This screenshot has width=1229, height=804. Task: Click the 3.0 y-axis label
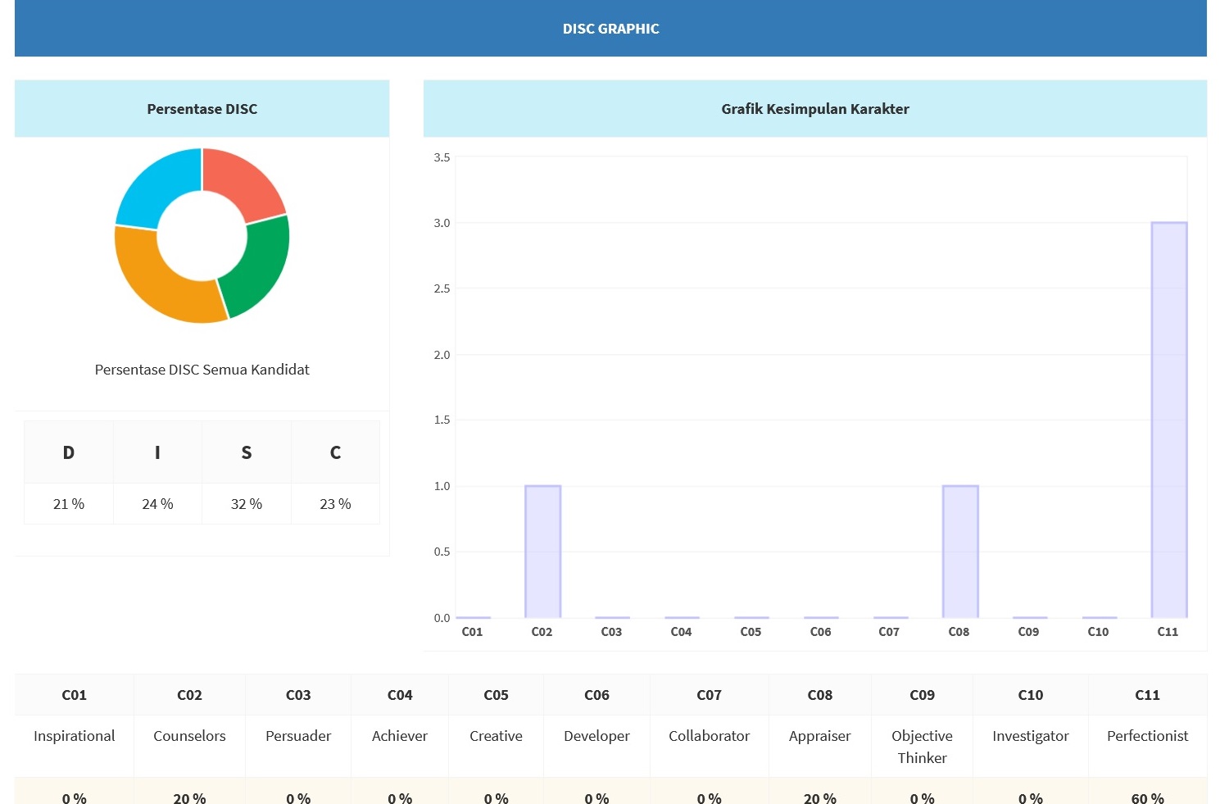[442, 223]
